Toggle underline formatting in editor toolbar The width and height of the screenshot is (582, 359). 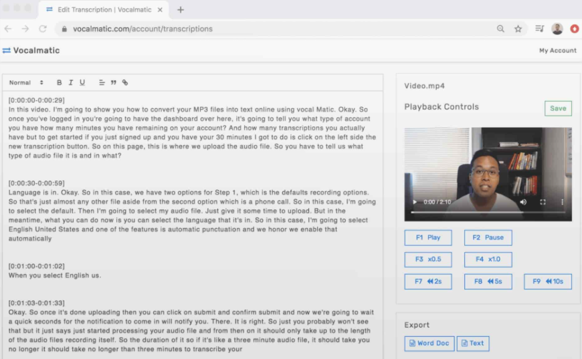tap(82, 82)
